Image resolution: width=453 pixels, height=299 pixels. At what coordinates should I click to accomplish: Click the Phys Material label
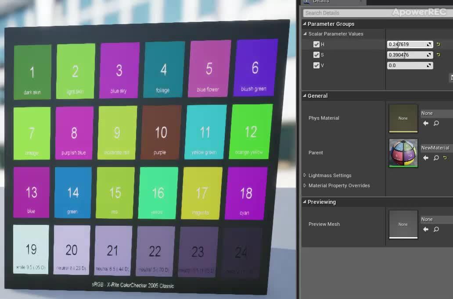[x=324, y=118]
